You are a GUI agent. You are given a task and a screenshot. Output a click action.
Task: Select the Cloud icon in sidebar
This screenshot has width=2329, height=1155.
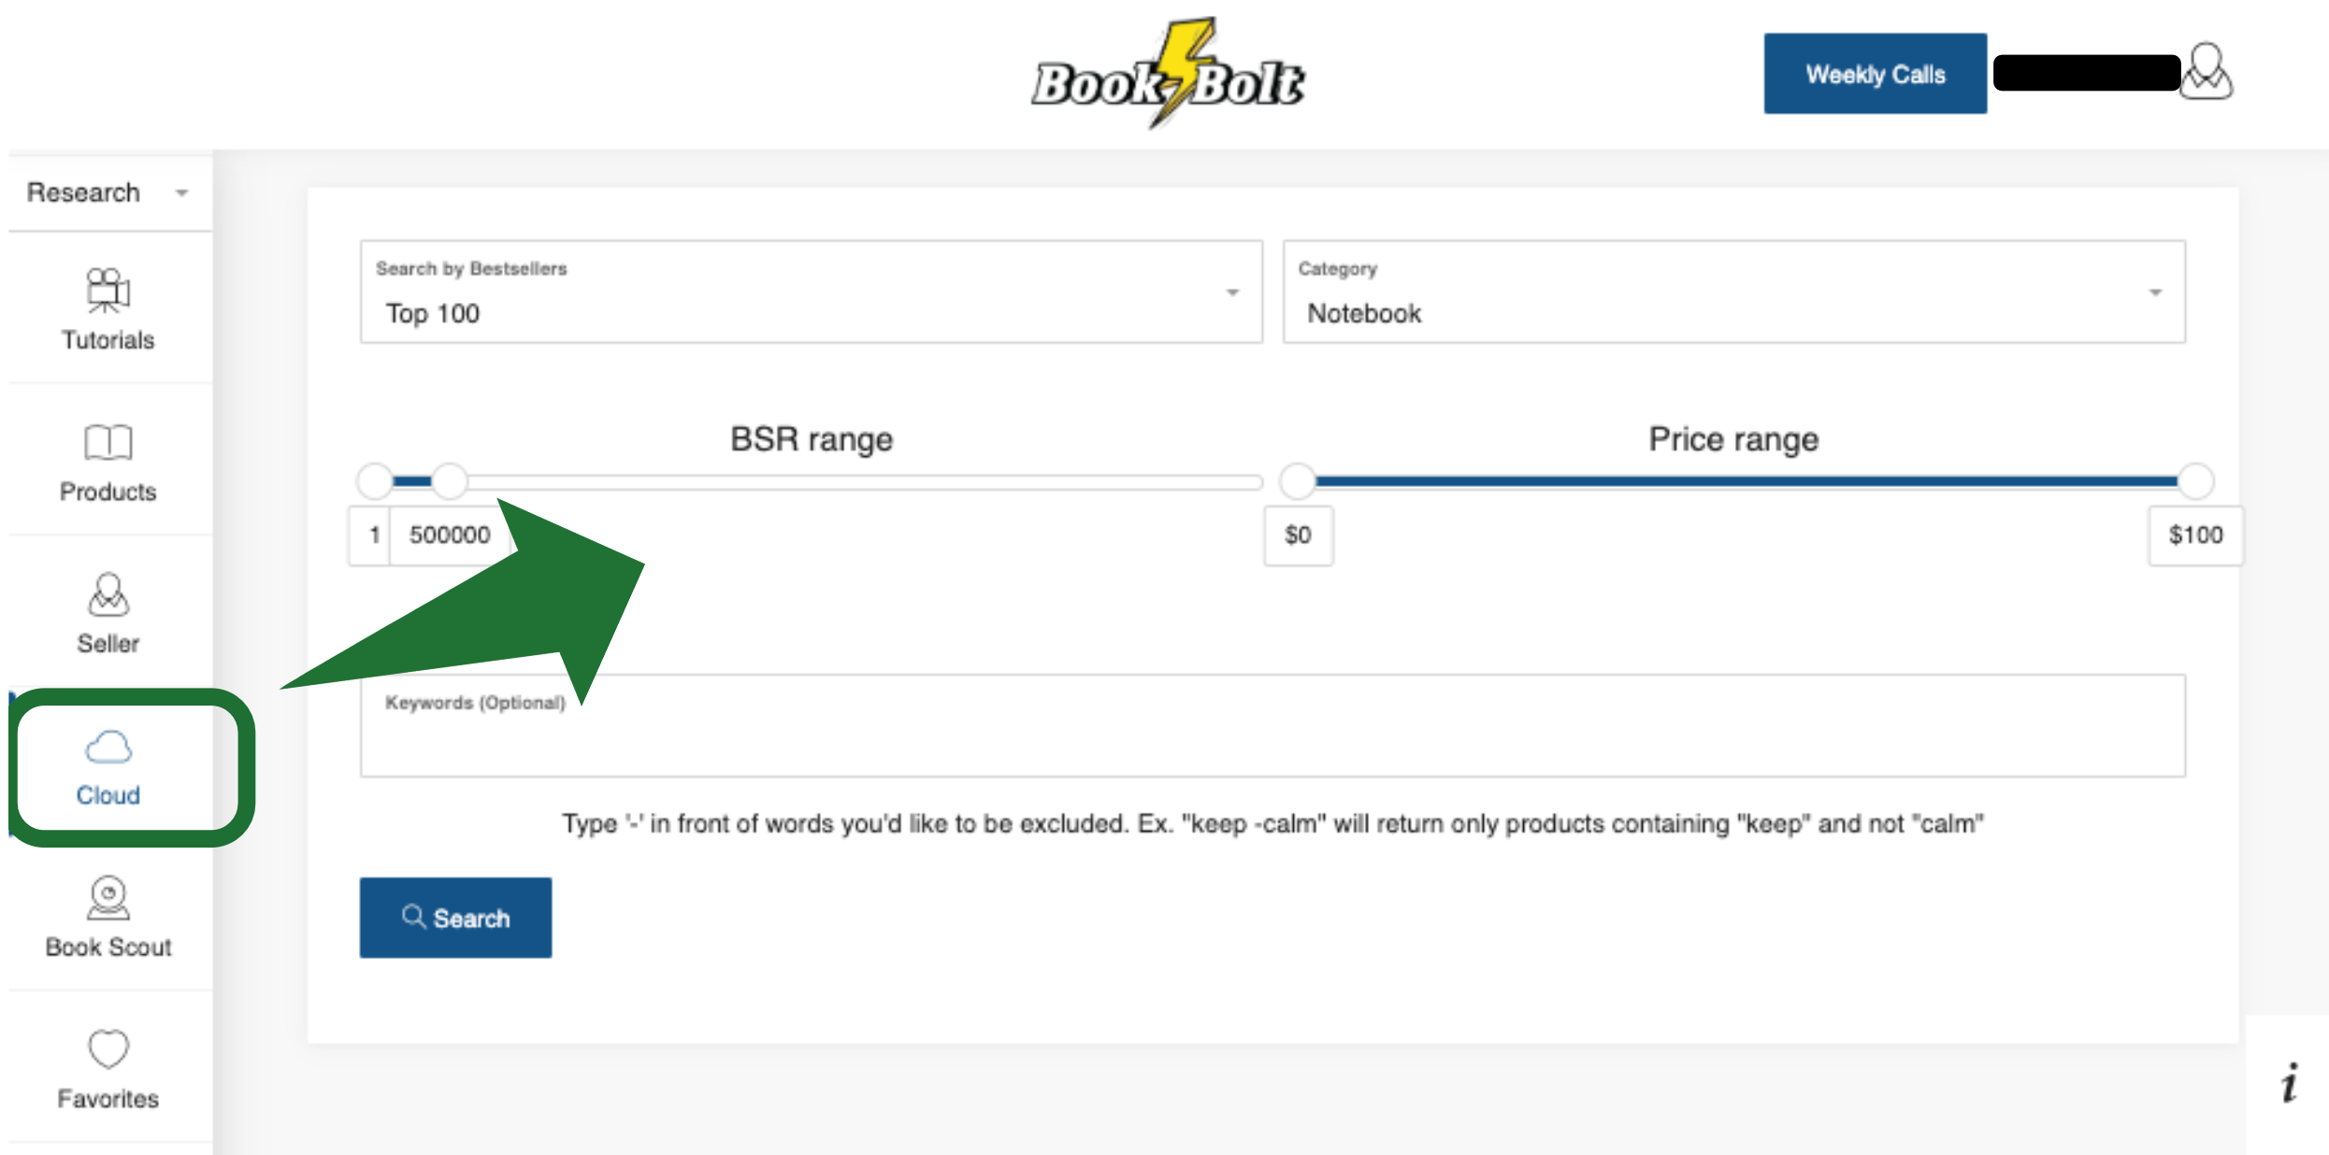click(108, 747)
